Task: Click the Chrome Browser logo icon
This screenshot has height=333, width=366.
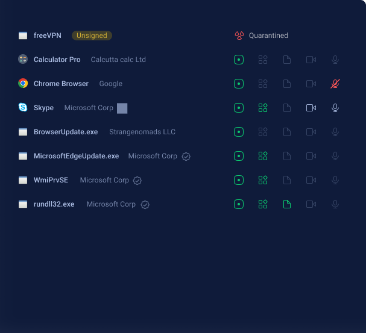Action: point(23,84)
